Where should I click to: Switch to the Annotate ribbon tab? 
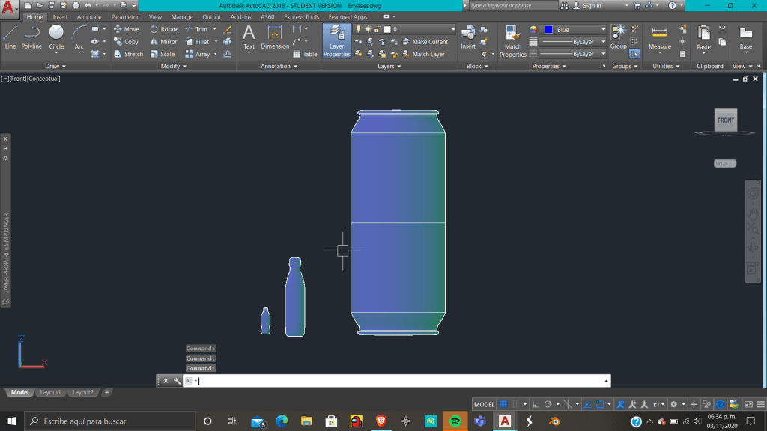89,17
